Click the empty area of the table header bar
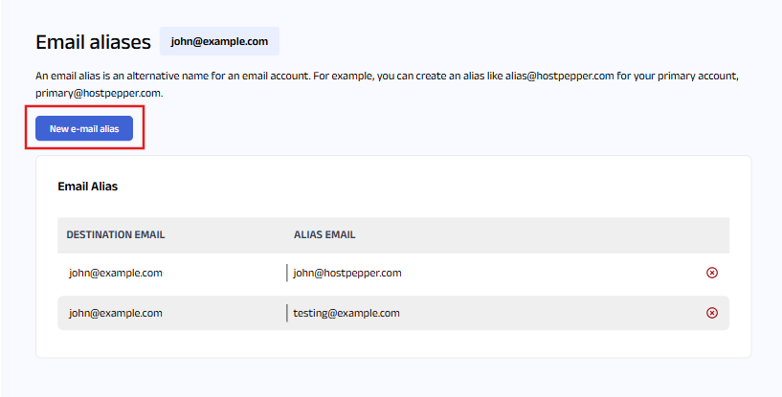 pos(536,234)
